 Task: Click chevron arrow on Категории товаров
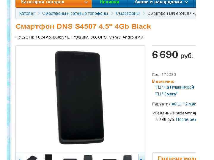click(86, 2)
